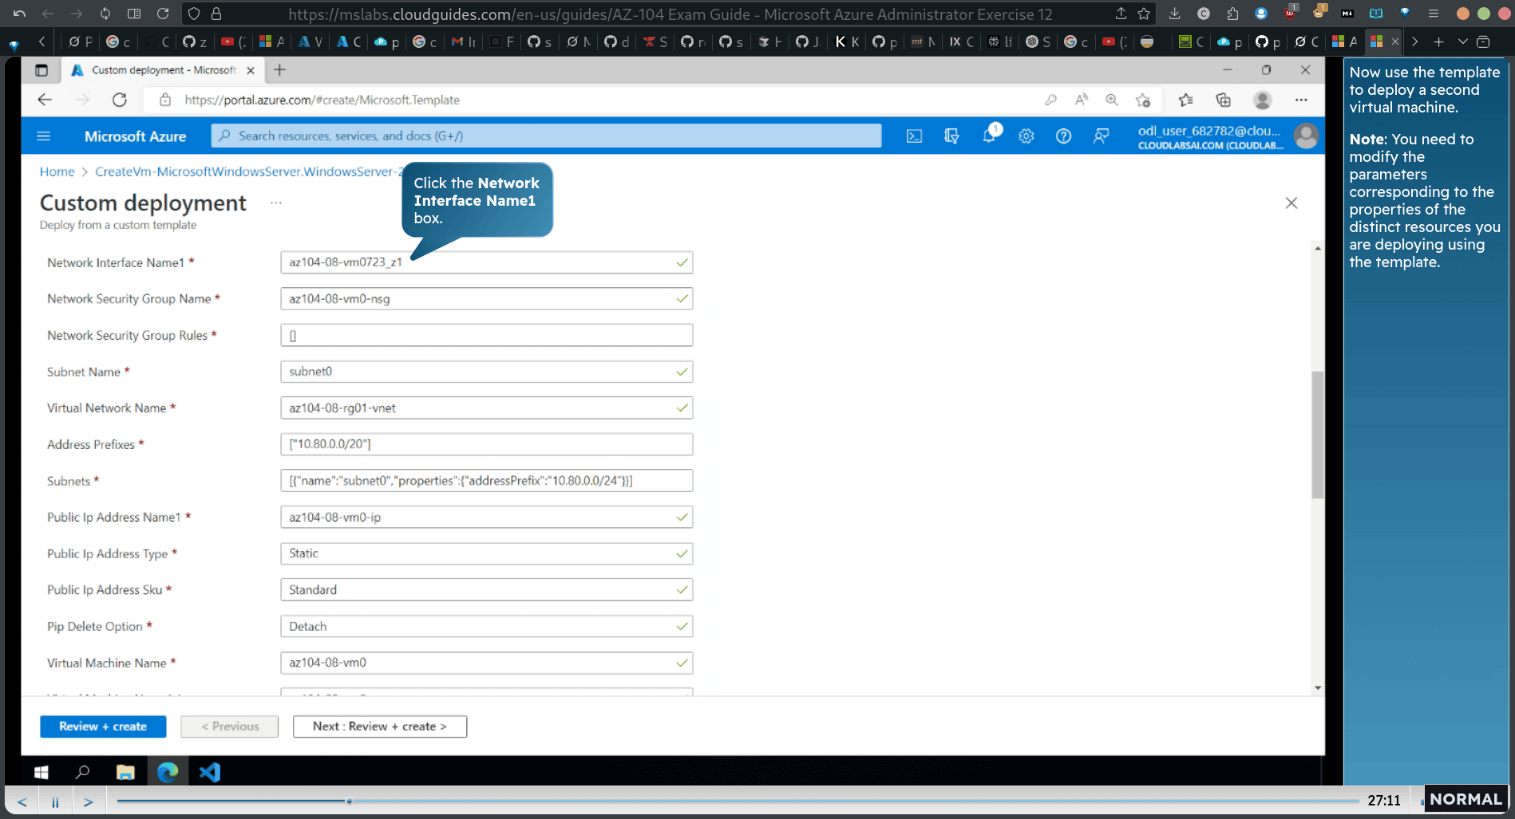The width and height of the screenshot is (1515, 819).
Task: Open the Edge collections icon
Action: pyautogui.click(x=1223, y=100)
